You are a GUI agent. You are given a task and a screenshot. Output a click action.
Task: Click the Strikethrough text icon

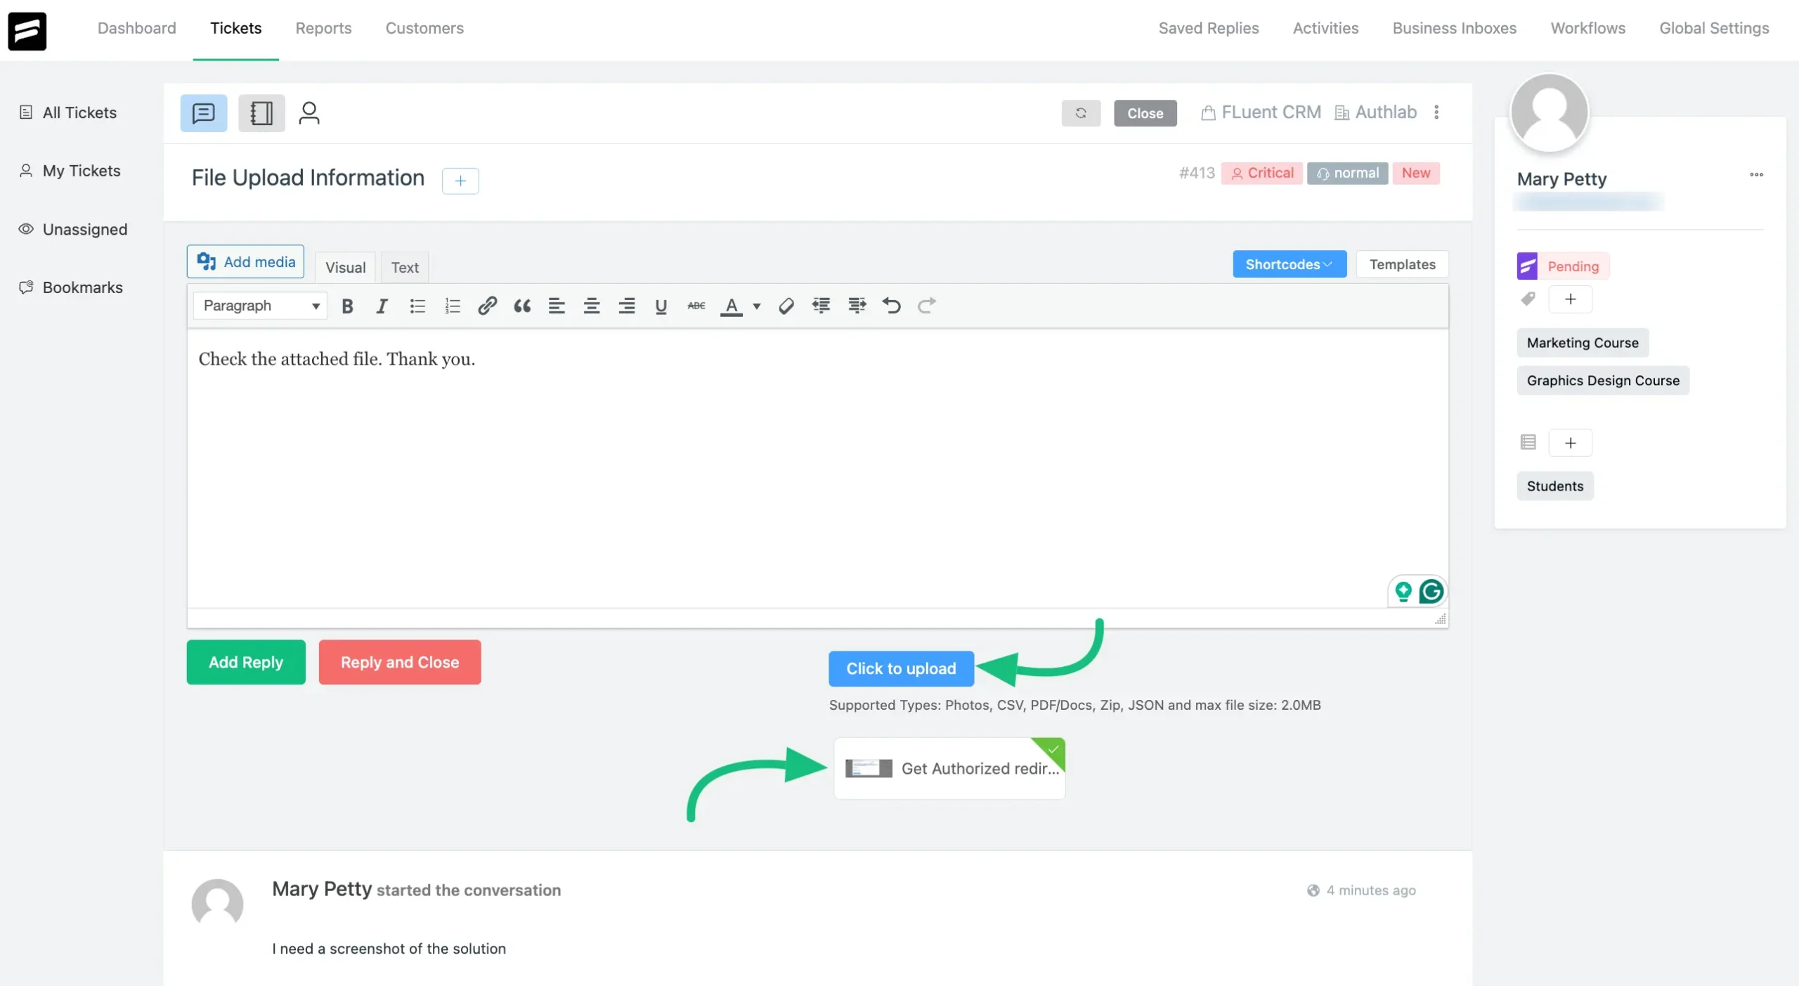696,305
